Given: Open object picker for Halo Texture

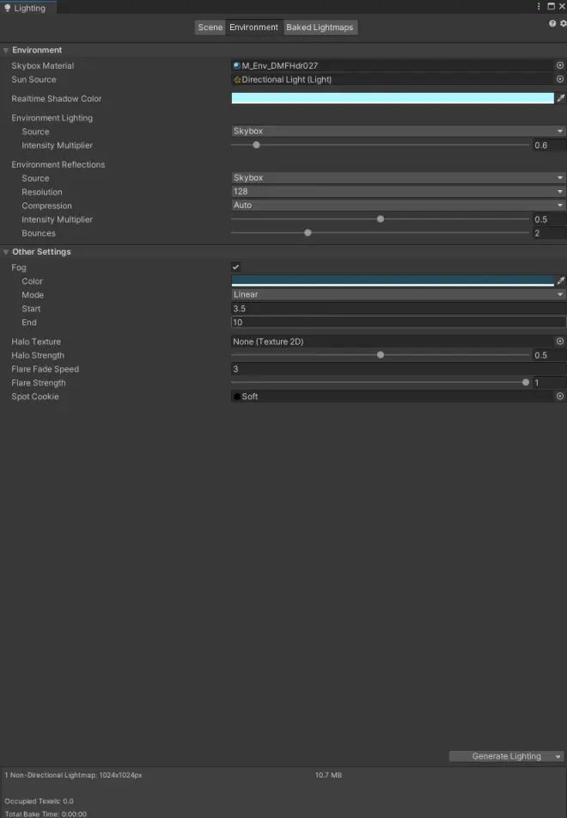Looking at the screenshot, I should (560, 341).
